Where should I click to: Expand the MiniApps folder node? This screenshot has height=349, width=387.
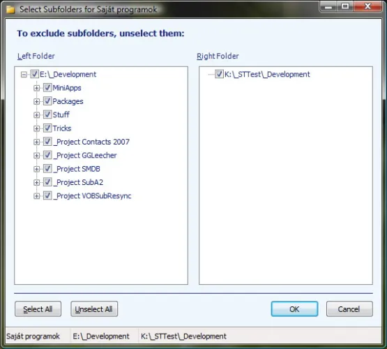click(36, 88)
